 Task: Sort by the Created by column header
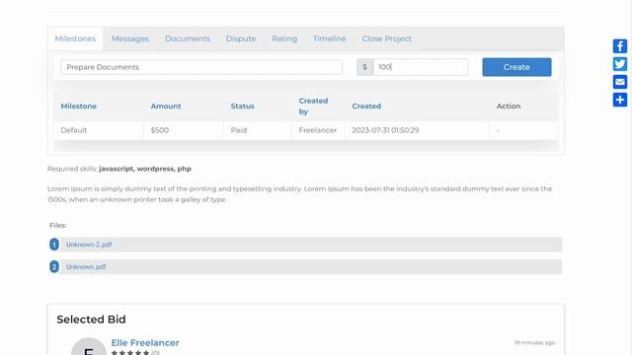coord(313,106)
